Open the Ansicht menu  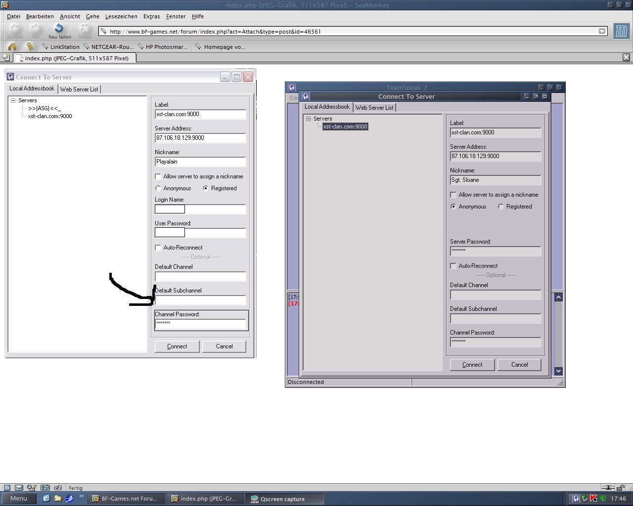pyautogui.click(x=70, y=16)
